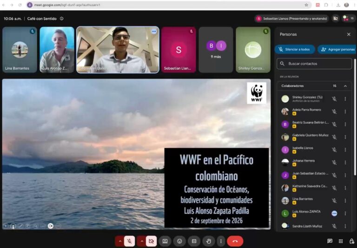Click the site info icon in address bar

30,5
